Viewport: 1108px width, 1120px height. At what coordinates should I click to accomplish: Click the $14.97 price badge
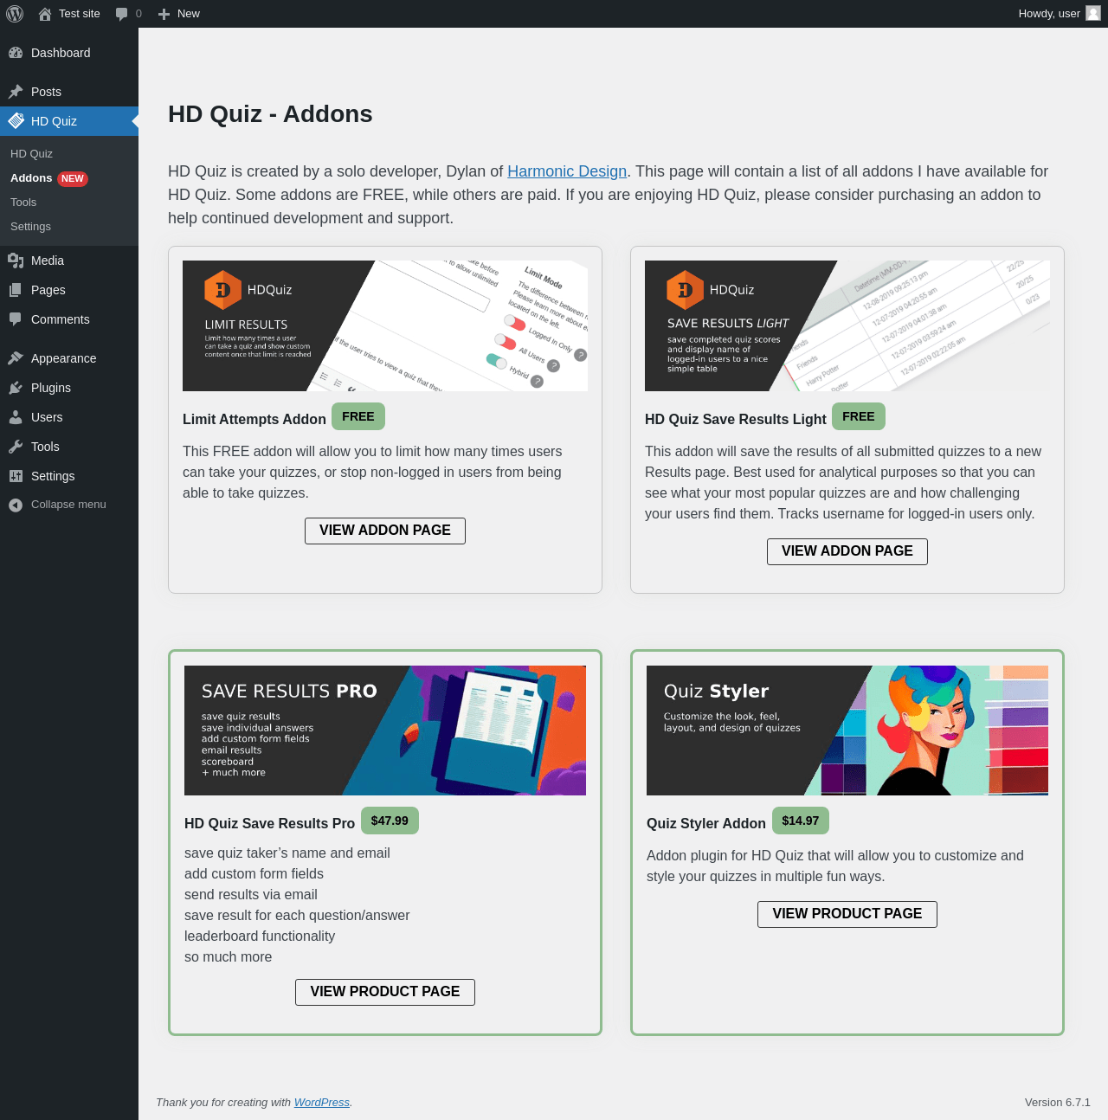(801, 821)
